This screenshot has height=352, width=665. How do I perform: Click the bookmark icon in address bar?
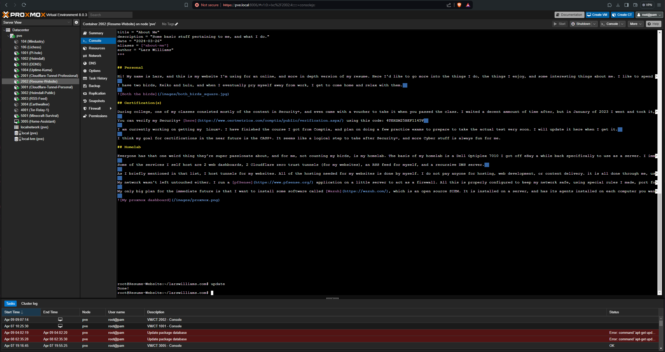coord(186,5)
